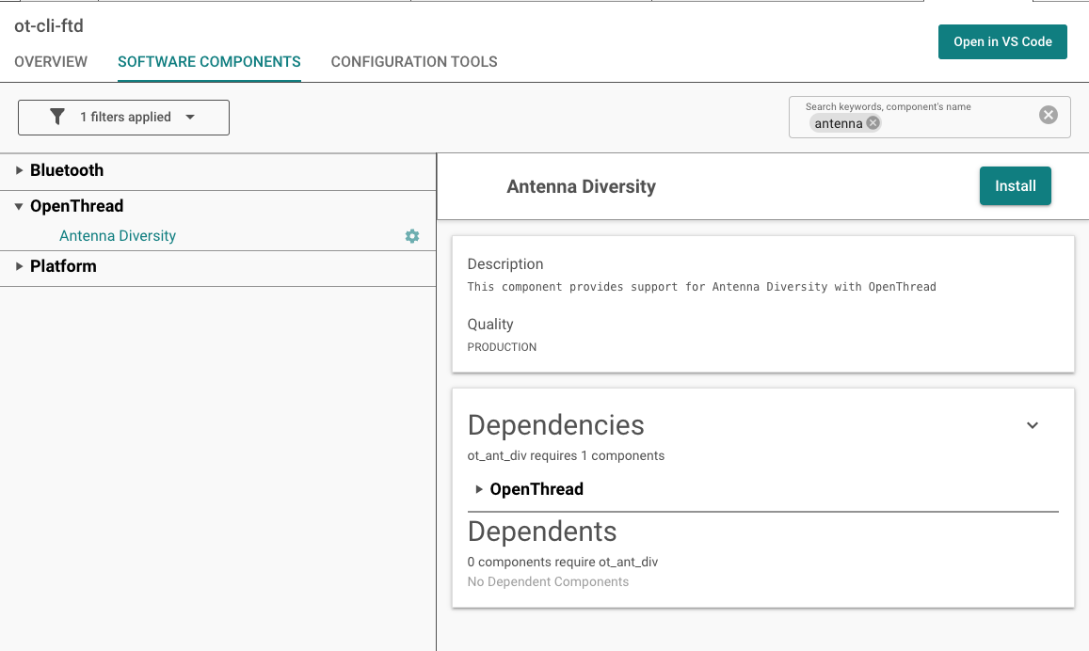Expand the Bluetooth category
The width and height of the screenshot is (1089, 651).
(20, 170)
